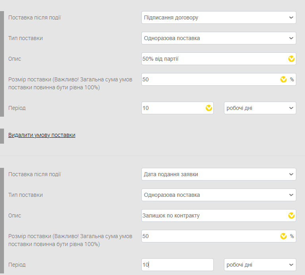
Task: Click the yellow checkmark in the delivery size field under 'Залишок по контракту'
Action: pos(283,236)
